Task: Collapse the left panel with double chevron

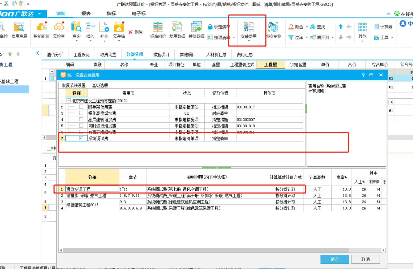Action: pos(37,53)
